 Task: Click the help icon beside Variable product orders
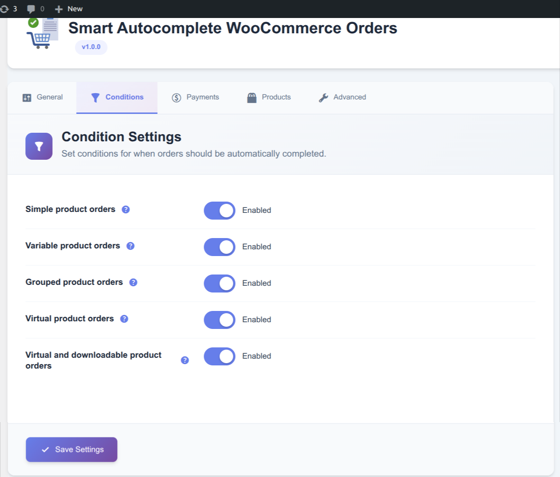130,246
